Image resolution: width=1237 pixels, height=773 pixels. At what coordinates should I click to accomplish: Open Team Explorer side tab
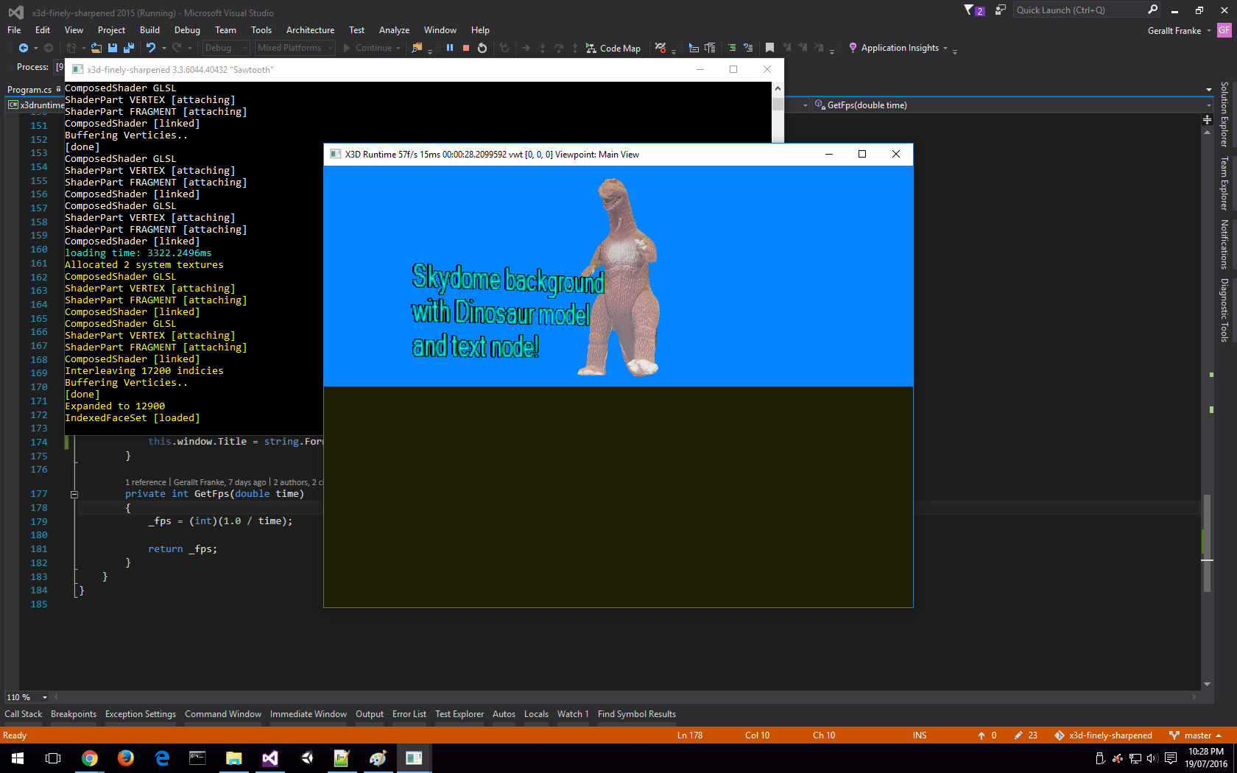(x=1224, y=183)
